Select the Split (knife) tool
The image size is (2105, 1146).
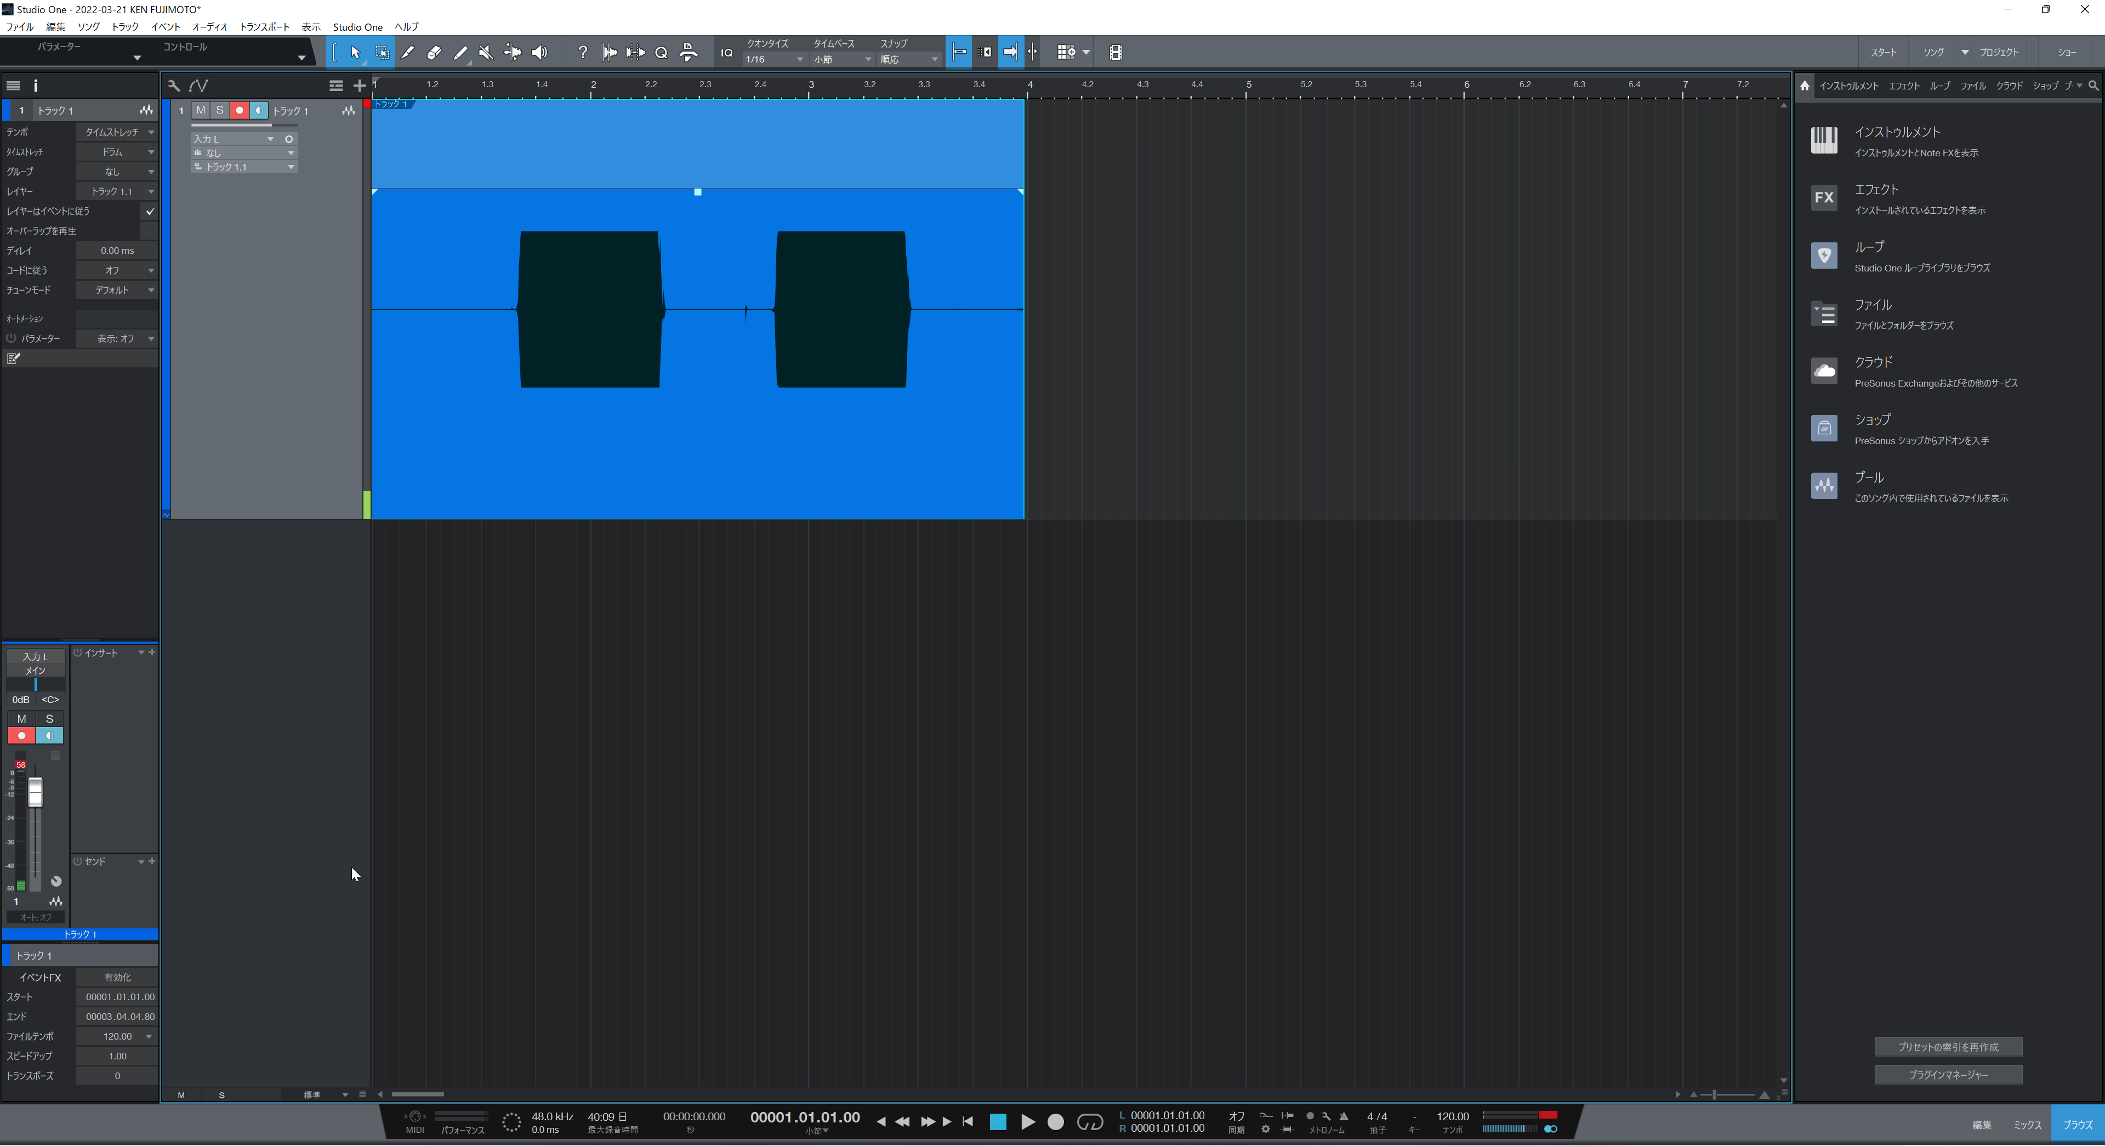(408, 52)
